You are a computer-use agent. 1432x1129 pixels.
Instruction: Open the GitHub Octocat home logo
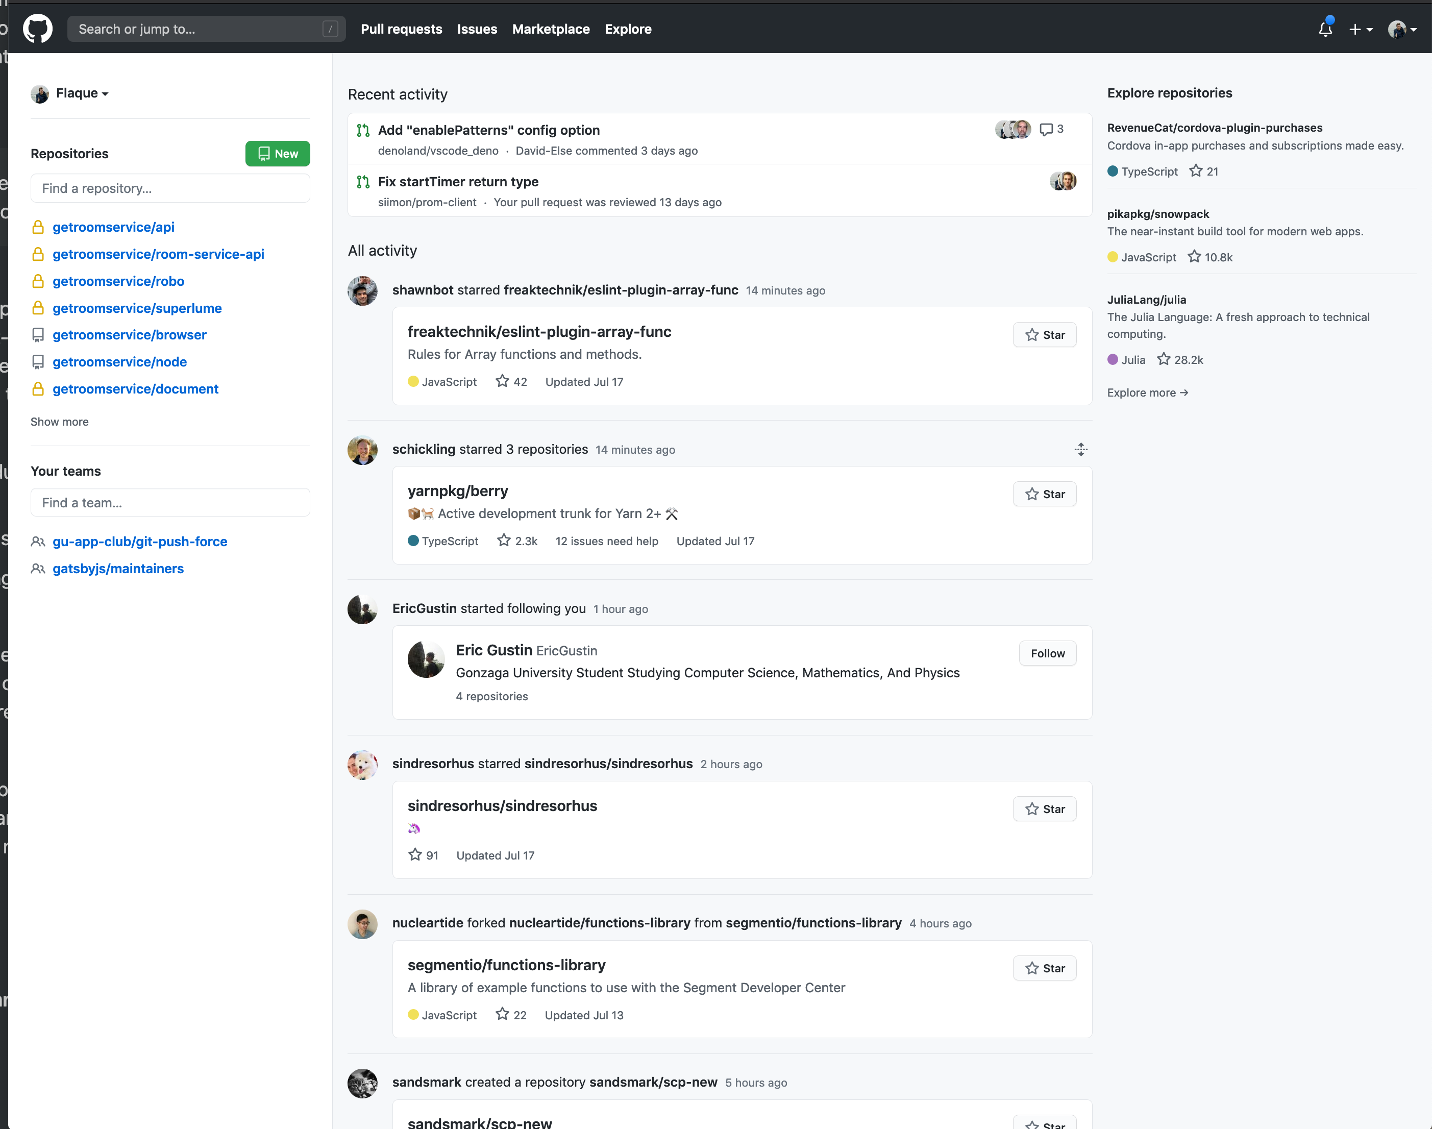(38, 29)
